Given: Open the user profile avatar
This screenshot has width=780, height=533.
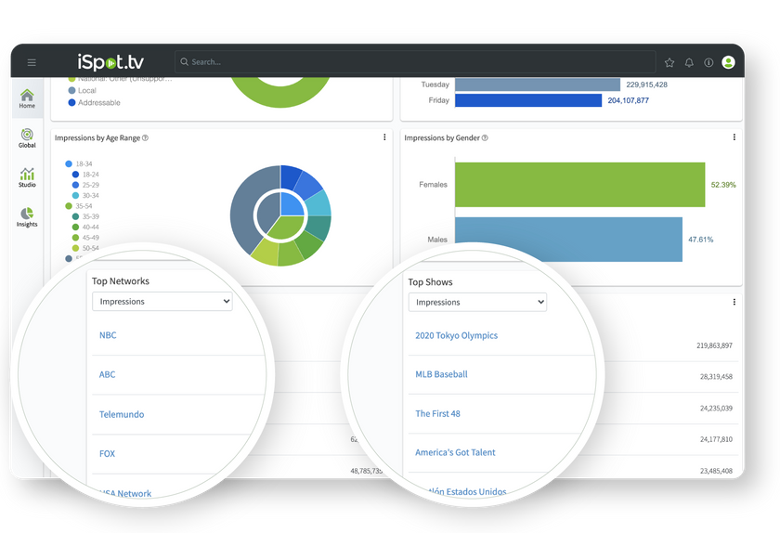Looking at the screenshot, I should (728, 62).
